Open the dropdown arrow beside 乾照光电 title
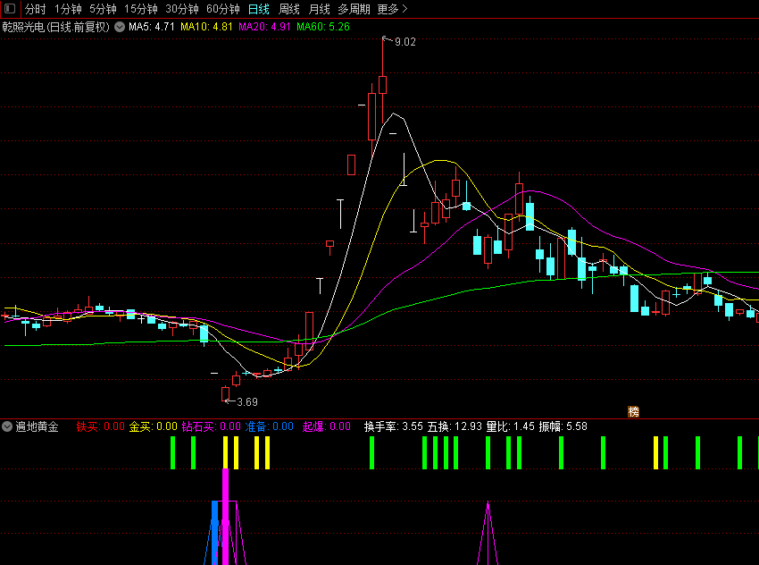 click(x=120, y=27)
